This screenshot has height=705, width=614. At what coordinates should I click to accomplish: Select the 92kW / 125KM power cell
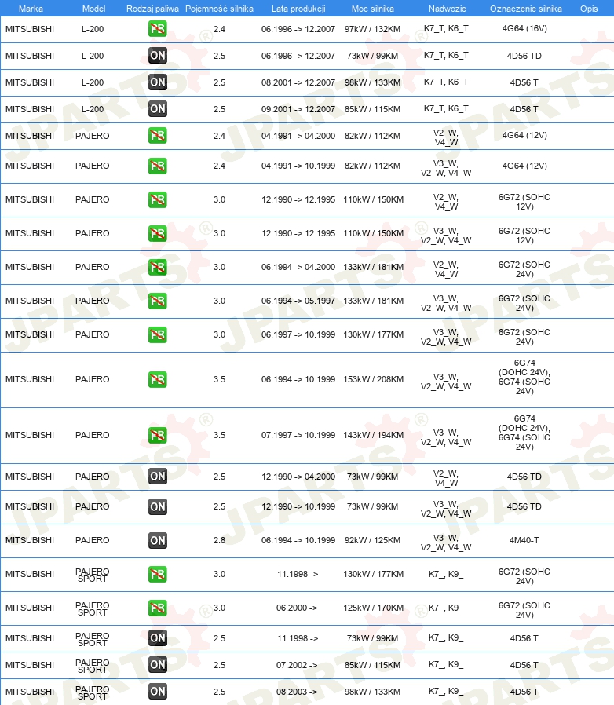coord(372,540)
